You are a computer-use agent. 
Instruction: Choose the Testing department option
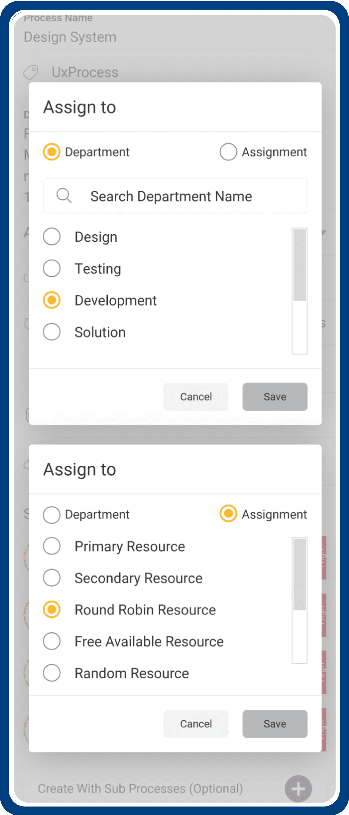click(52, 268)
